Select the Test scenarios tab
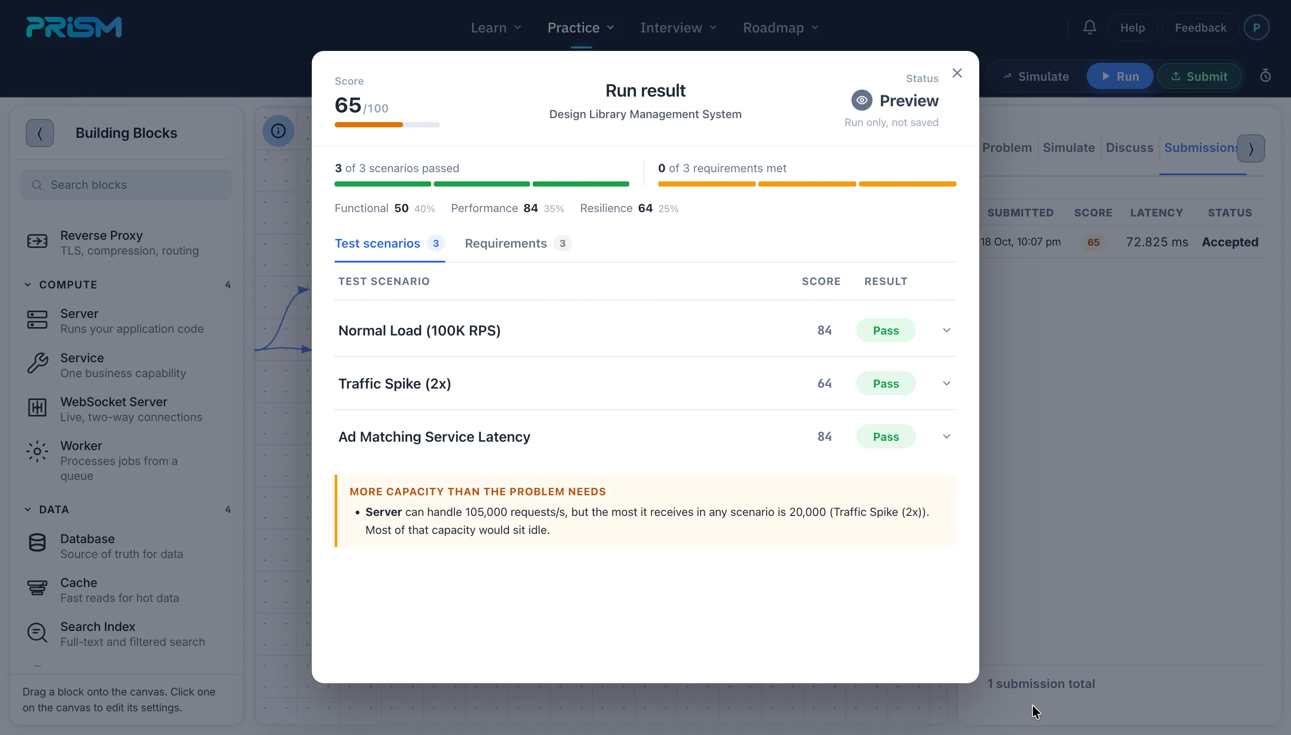Screen dimensions: 1291x735 point(389,243)
